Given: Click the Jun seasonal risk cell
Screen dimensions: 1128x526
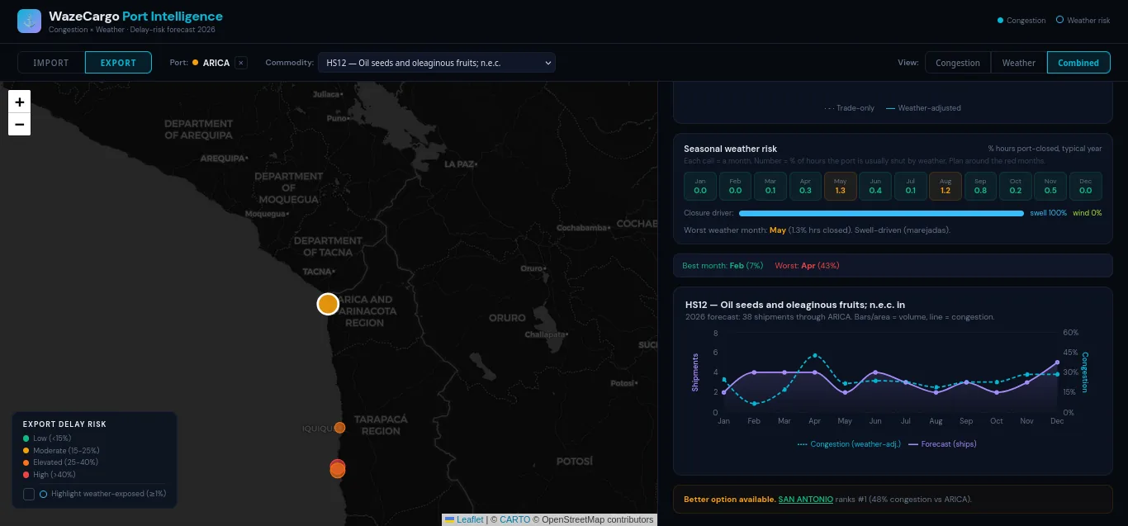Looking at the screenshot, I should pos(875,186).
